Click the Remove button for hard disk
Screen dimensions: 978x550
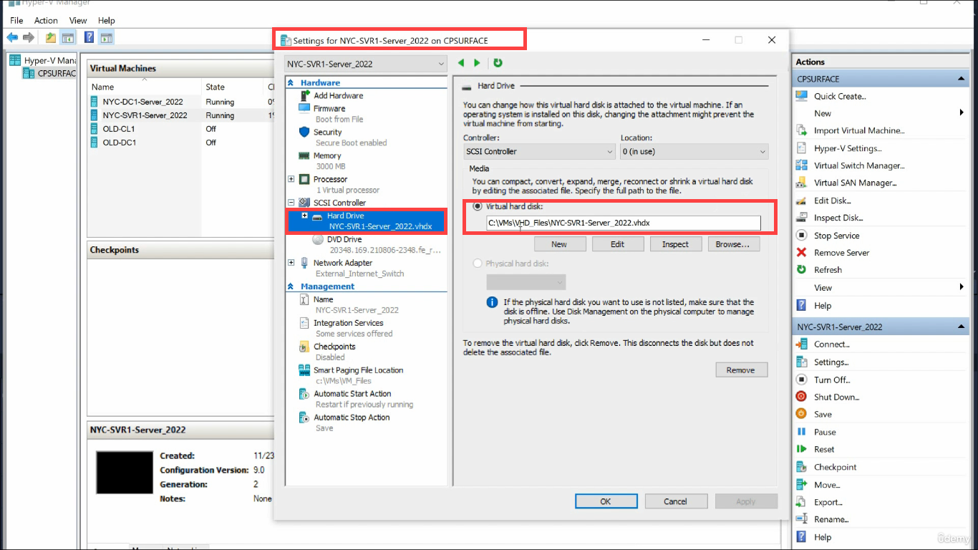741,370
